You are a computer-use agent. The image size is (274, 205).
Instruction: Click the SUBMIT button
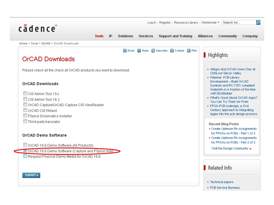coord(31,175)
